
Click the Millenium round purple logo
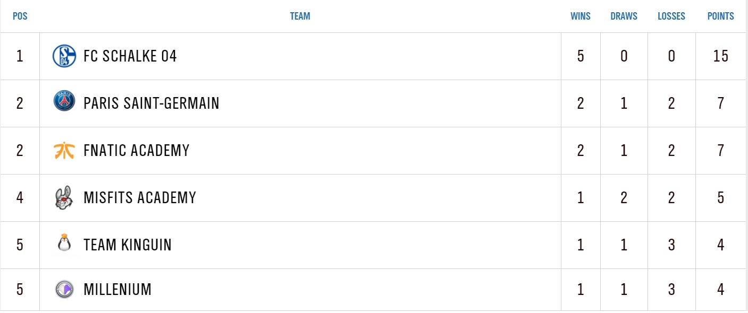64,289
